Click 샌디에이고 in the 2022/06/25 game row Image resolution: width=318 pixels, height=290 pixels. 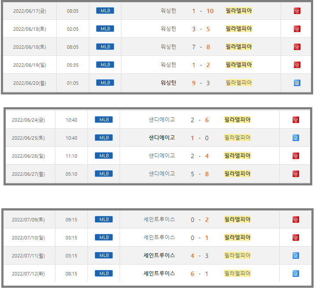coord(162,138)
